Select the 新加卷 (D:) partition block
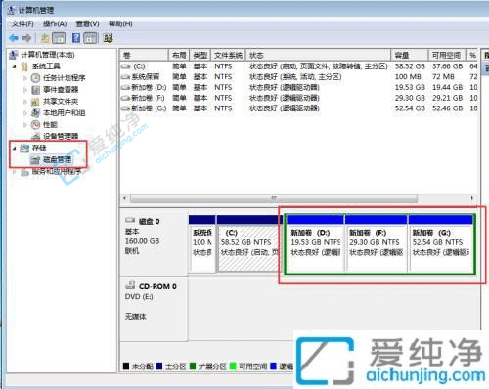Viewport: 489px width, 389px height. (315, 243)
